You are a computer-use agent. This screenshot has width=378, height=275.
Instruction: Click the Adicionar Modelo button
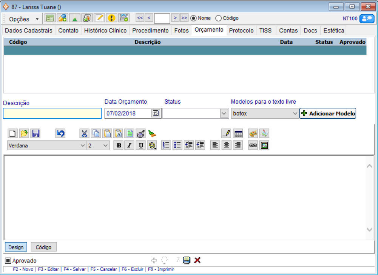click(328, 113)
